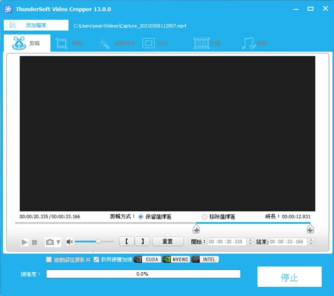Set the end point with the ] button
Screen dimensions: 334x296
click(x=142, y=242)
